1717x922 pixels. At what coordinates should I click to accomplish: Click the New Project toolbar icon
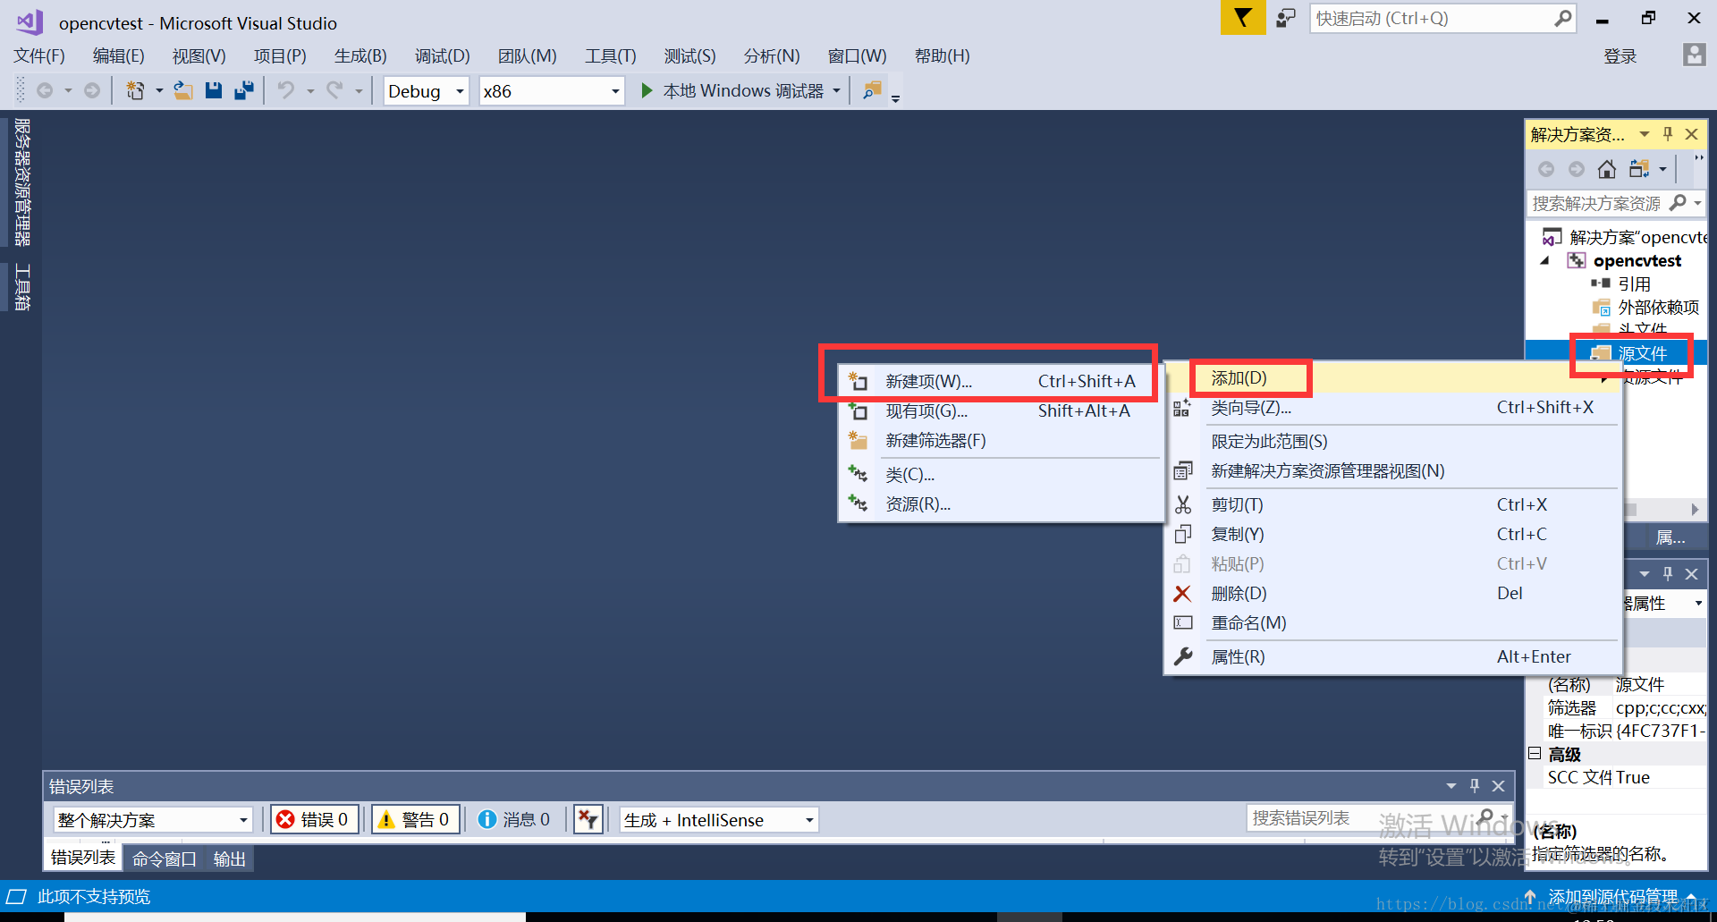135,90
